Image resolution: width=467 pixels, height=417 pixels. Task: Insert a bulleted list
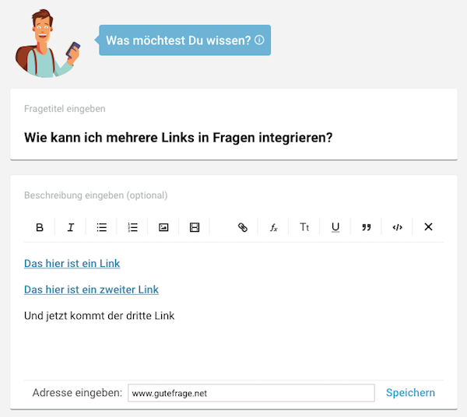[101, 227]
